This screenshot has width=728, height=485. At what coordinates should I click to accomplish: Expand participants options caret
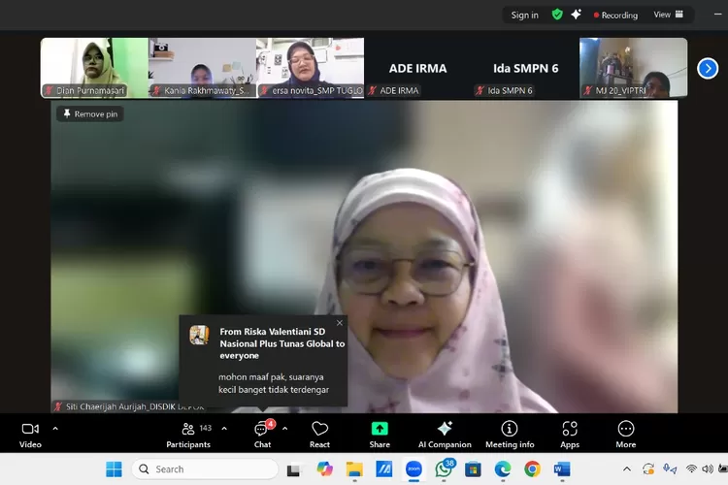pos(224,429)
